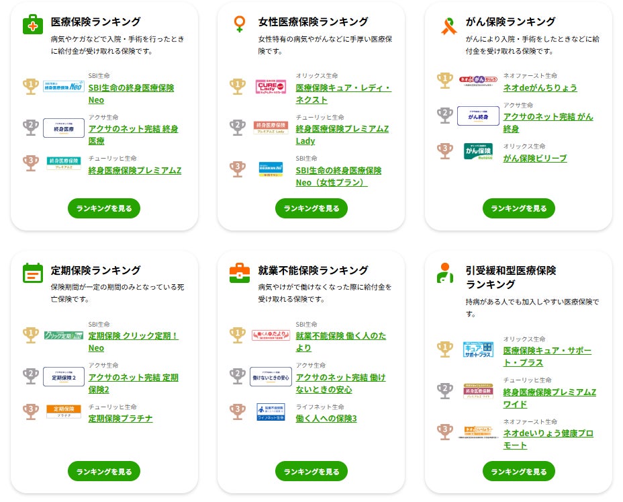Click the CURE Lady product logo thumbnail
The height and width of the screenshot is (502, 623).
pos(271,86)
